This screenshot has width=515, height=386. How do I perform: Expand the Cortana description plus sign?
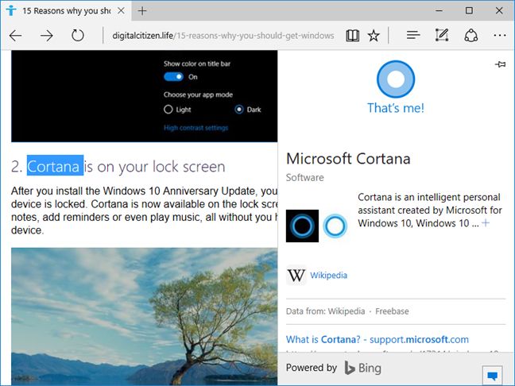(x=486, y=223)
